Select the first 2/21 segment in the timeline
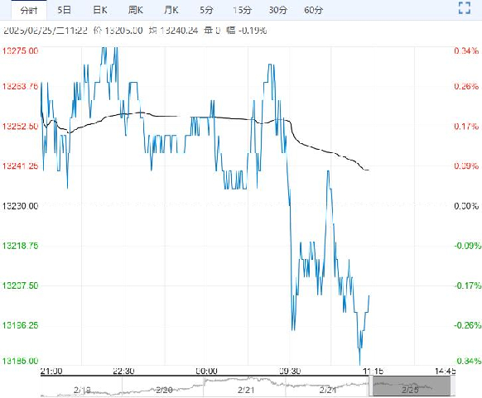 (246, 390)
